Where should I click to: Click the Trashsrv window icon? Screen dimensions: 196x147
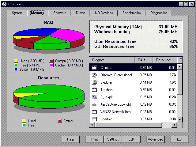pos(94,90)
